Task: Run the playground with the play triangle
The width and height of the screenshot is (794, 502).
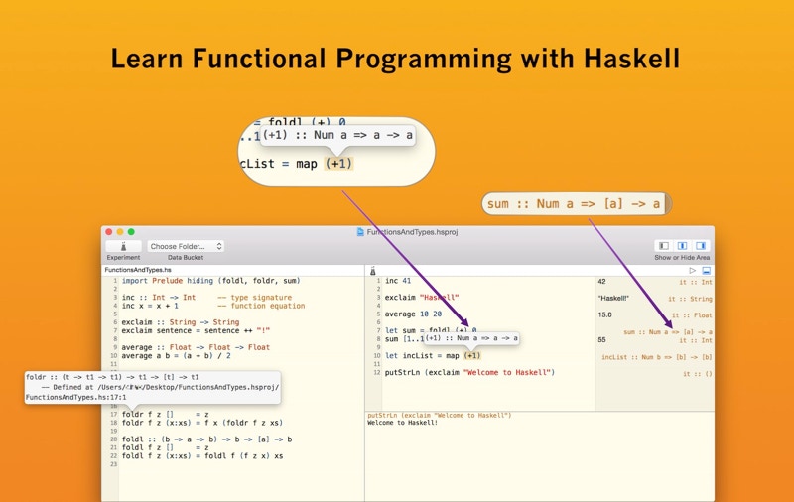Action: click(692, 271)
